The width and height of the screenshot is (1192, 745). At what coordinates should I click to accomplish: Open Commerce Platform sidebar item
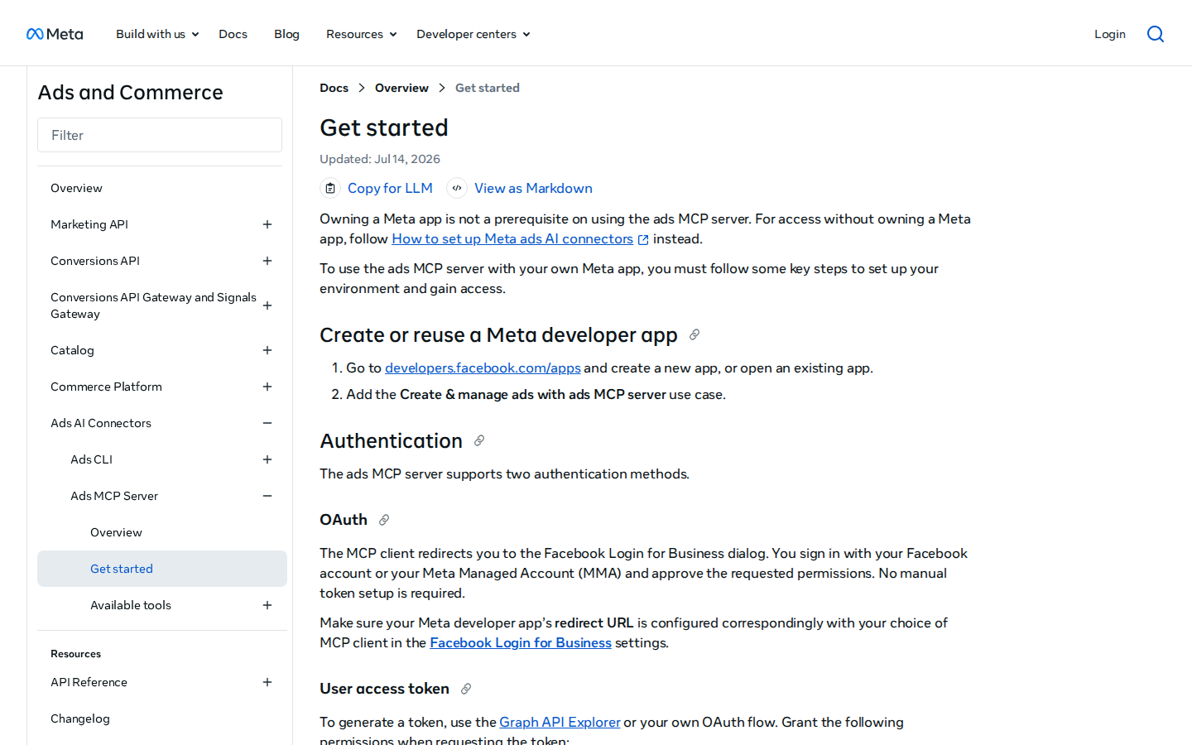(x=106, y=387)
